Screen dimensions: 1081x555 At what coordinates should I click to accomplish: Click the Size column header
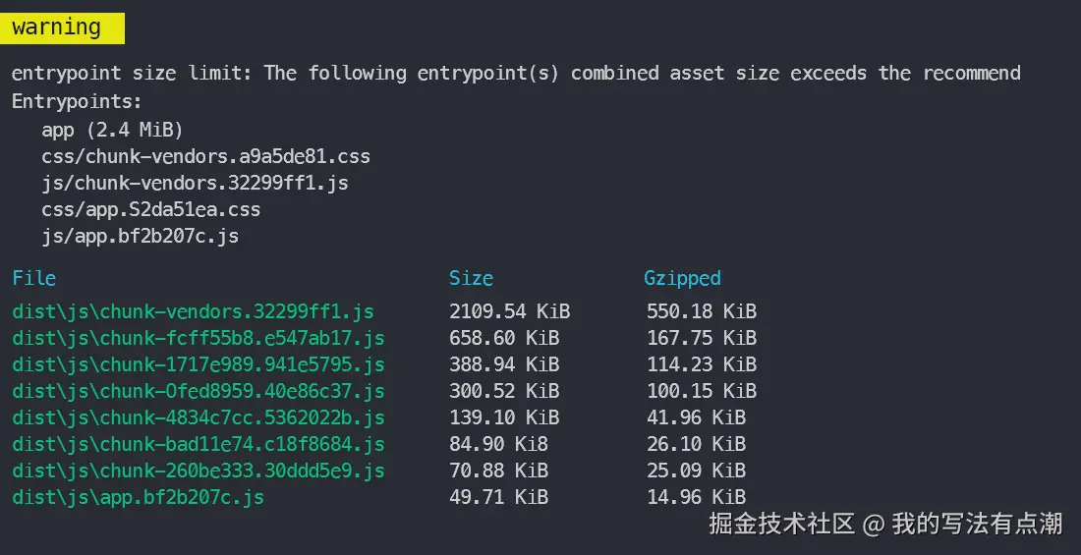click(471, 278)
